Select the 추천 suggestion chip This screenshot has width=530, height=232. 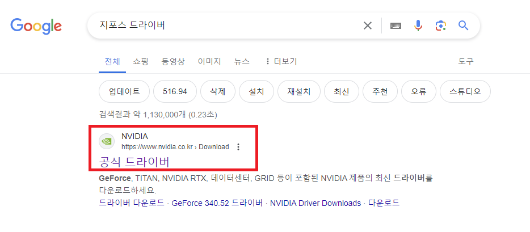380,91
